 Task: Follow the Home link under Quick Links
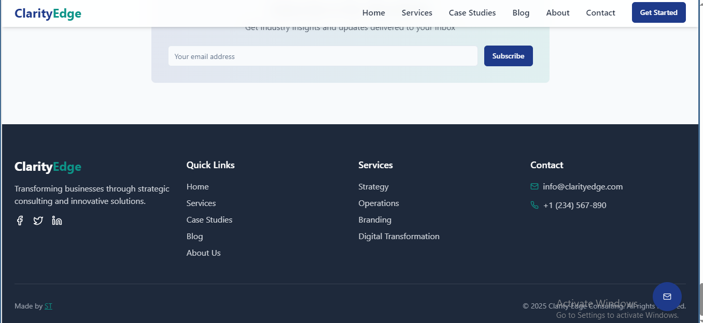pyautogui.click(x=198, y=186)
